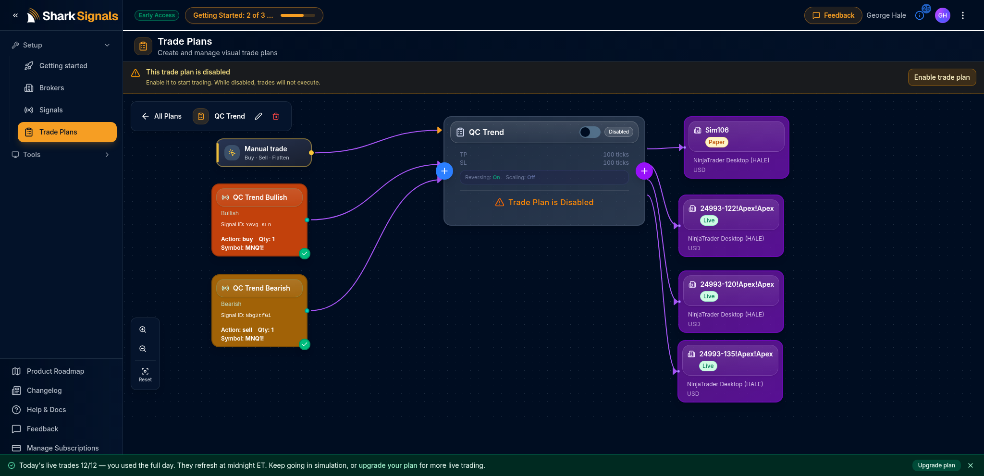Click the 24993-120!Apex!Apex broker icon
984x476 pixels.
click(x=692, y=284)
